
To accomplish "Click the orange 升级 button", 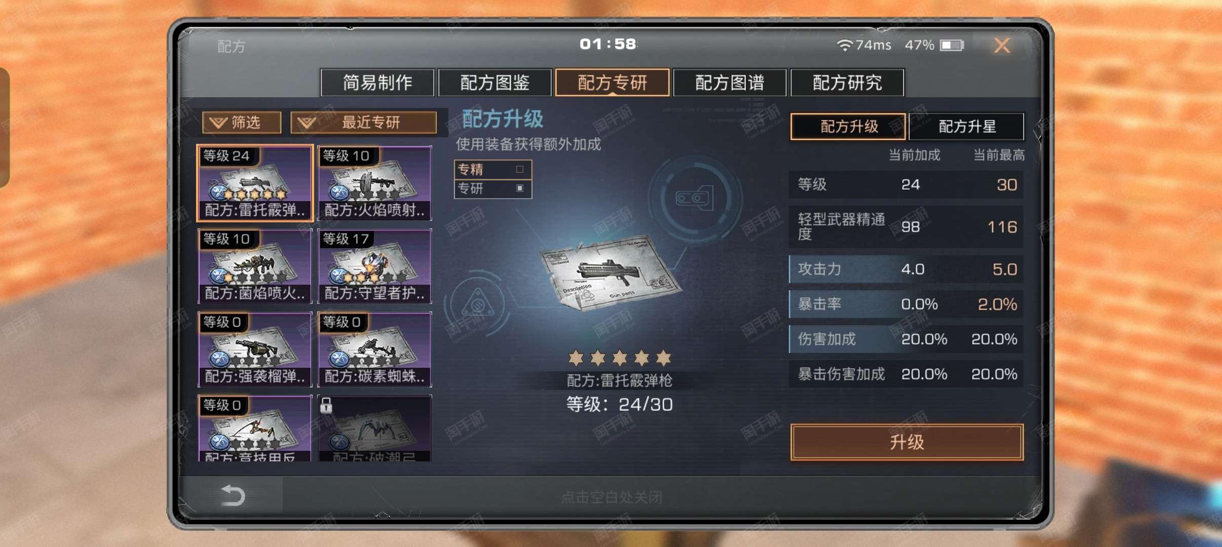I will (907, 442).
